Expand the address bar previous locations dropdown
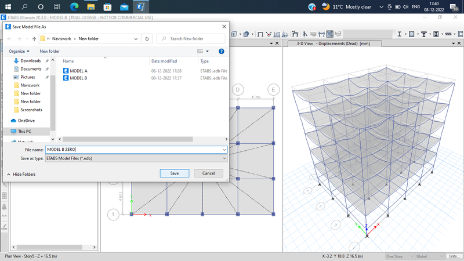 136,39
